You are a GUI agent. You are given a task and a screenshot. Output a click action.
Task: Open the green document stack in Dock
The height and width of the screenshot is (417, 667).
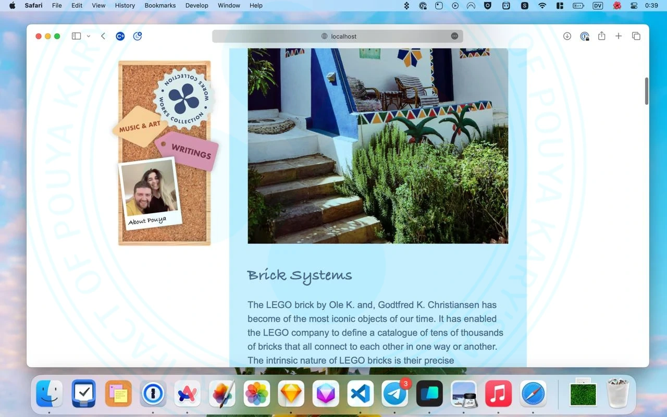tap(583, 393)
